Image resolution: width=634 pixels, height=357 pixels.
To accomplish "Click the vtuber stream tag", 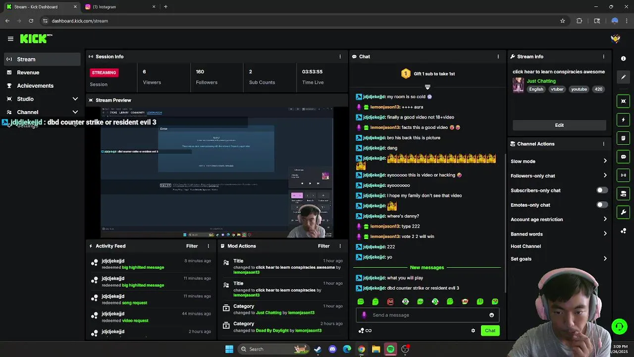I will click(557, 89).
